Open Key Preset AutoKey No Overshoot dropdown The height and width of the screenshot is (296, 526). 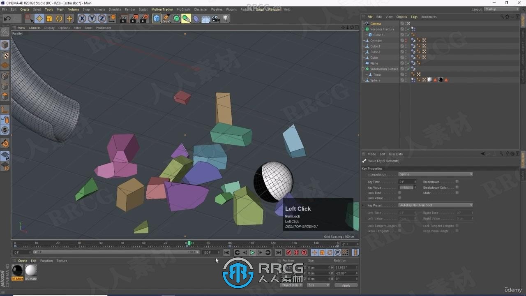(x=436, y=205)
